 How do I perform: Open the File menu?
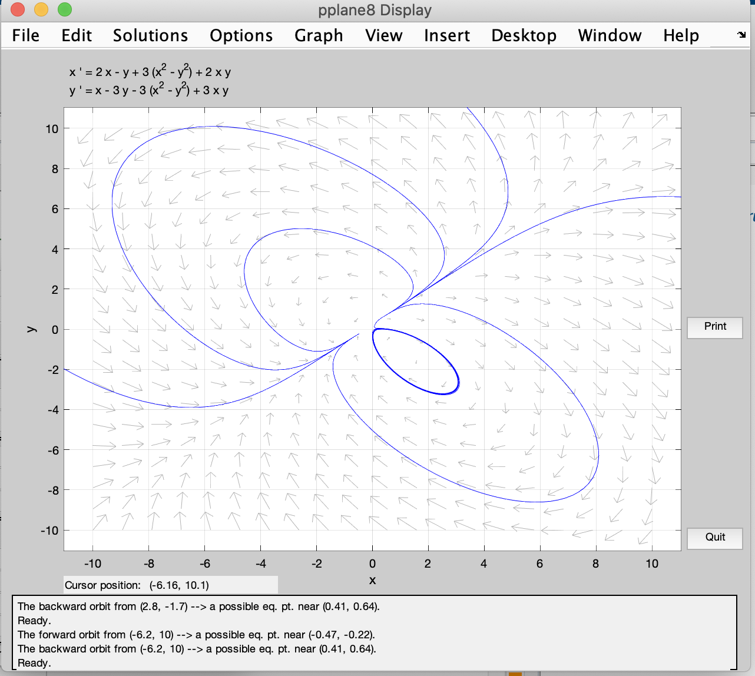(26, 35)
